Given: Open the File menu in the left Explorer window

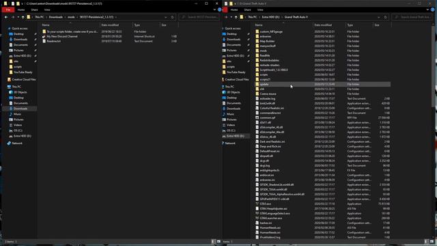Looking at the screenshot, I should [x=8, y=10].
